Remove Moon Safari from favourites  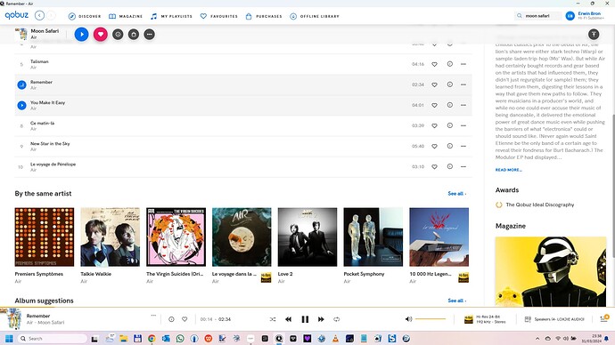101,35
